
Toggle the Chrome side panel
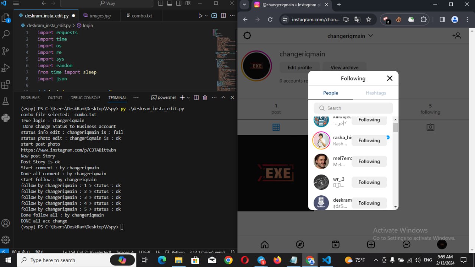tap(442, 19)
